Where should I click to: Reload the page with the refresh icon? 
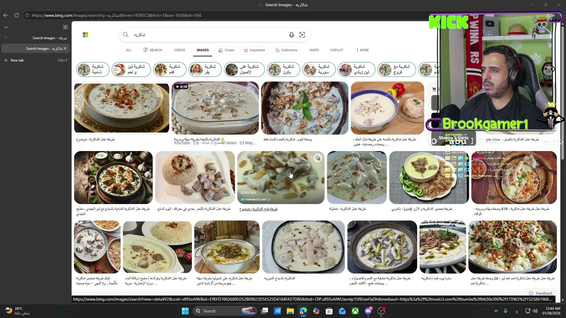[16, 15]
